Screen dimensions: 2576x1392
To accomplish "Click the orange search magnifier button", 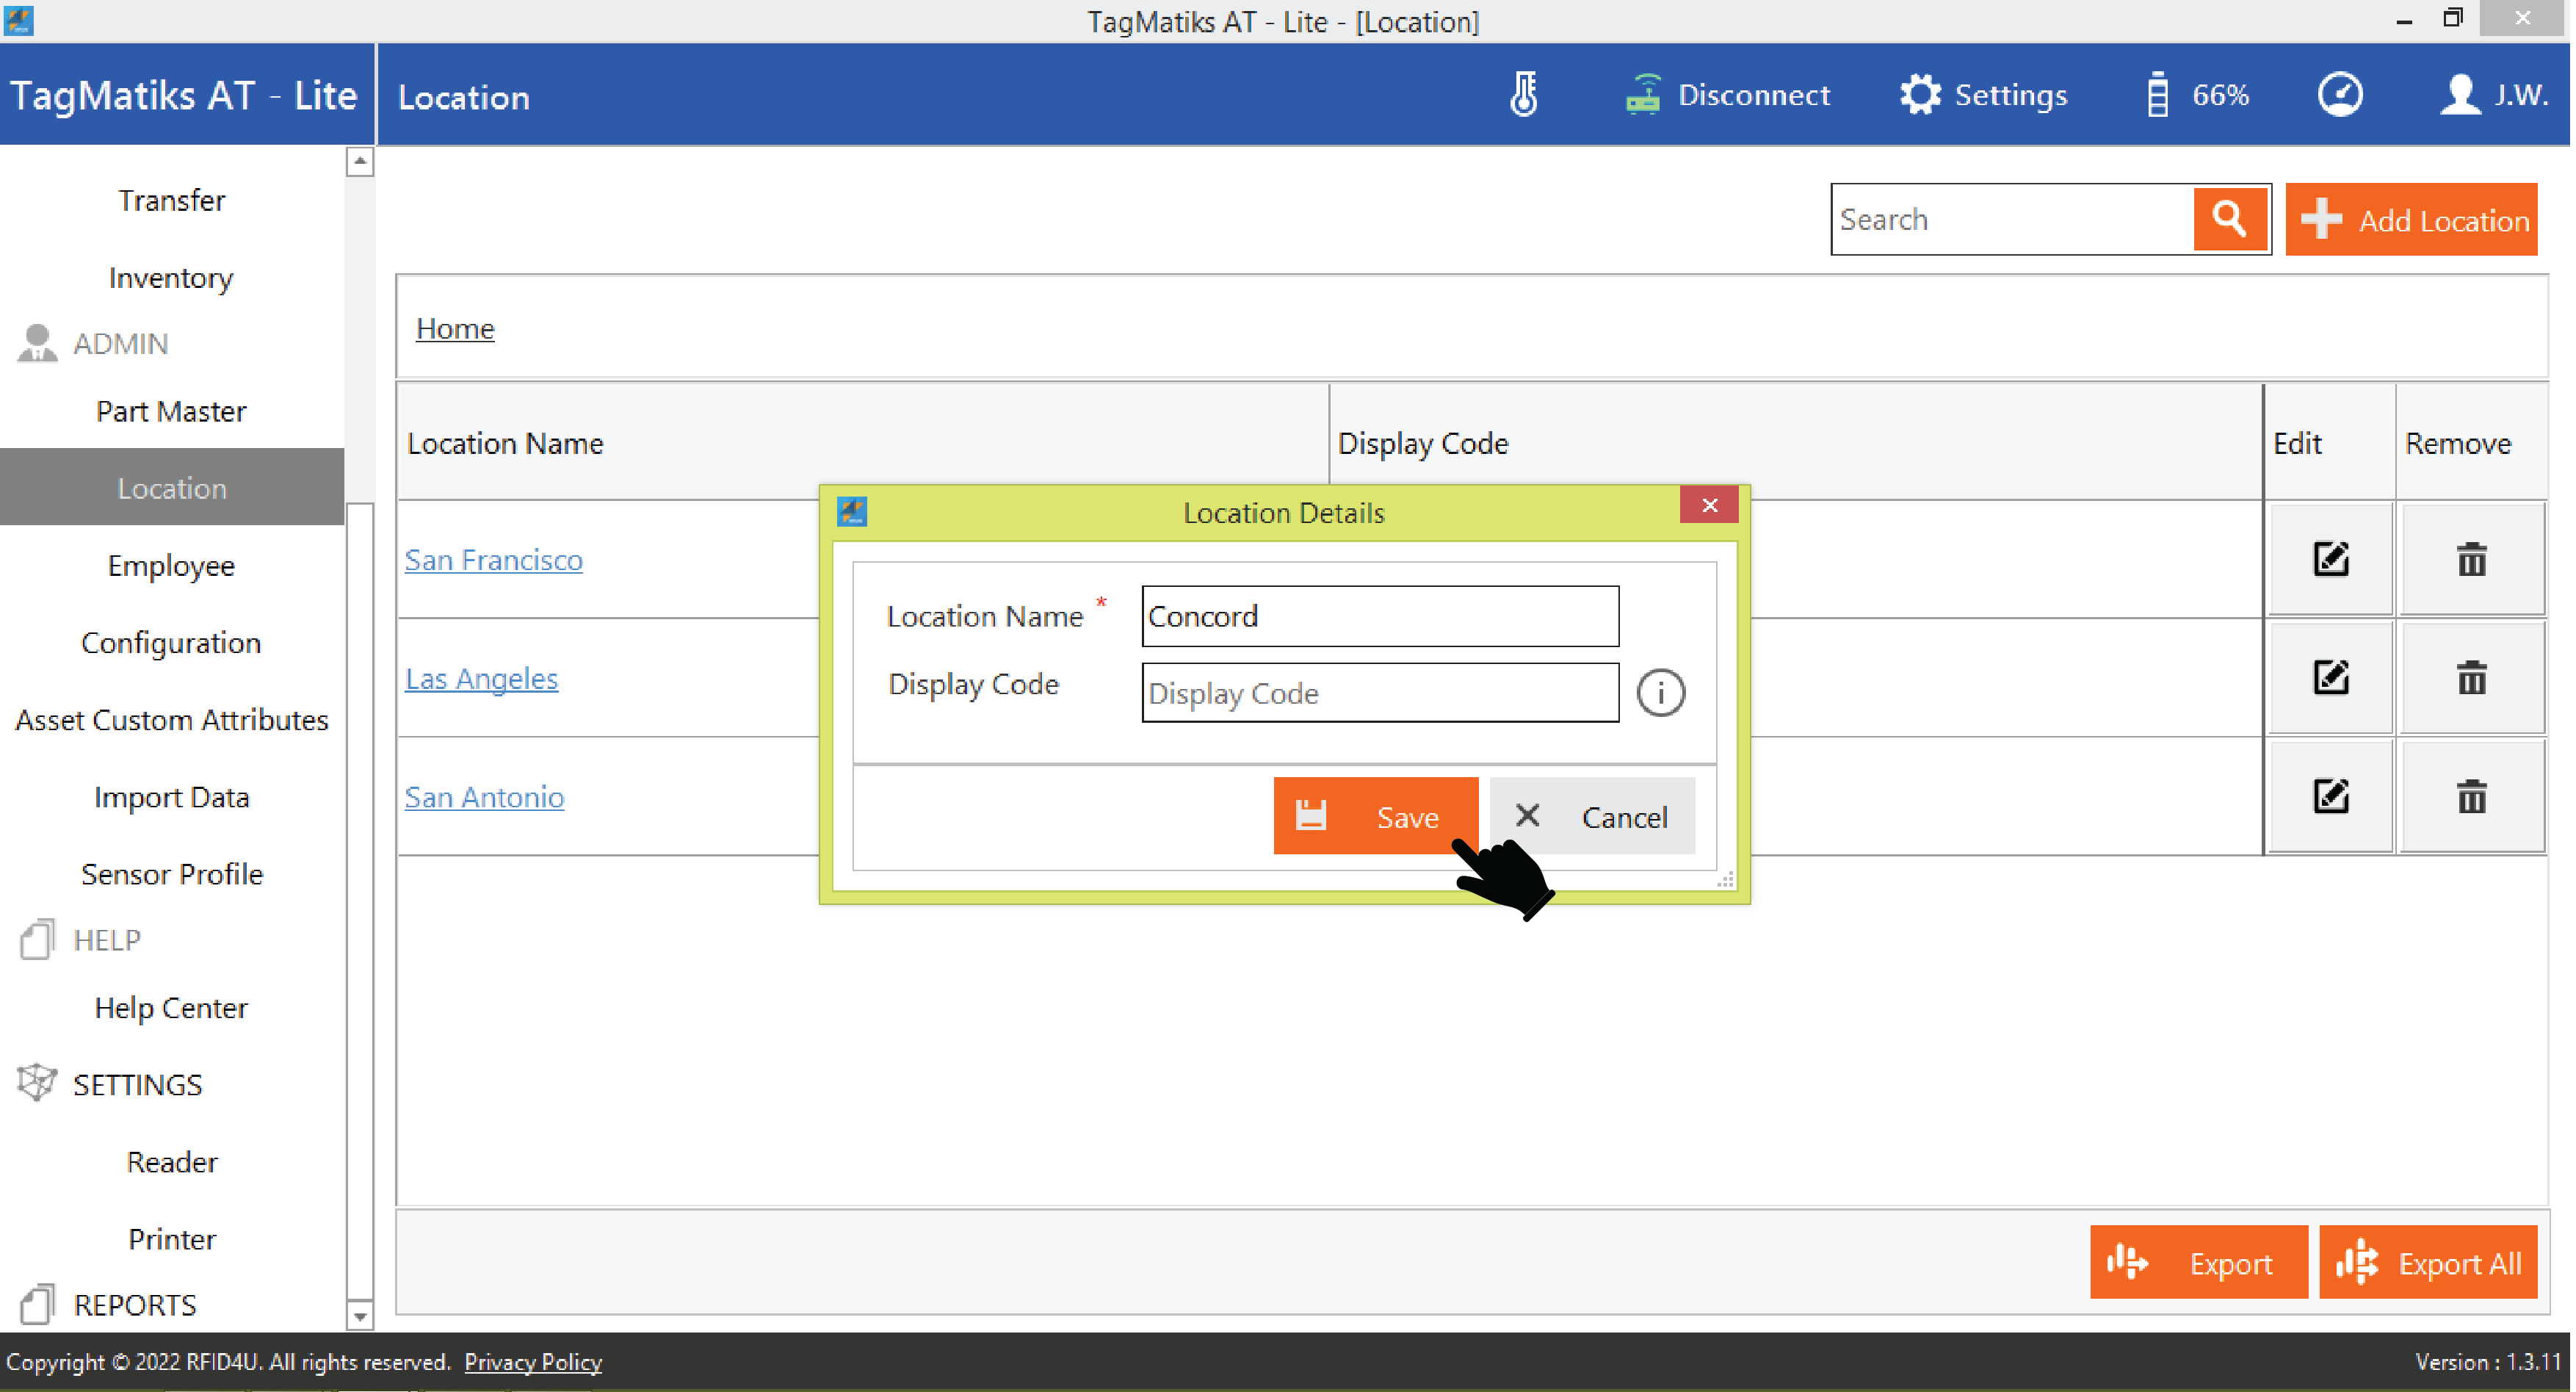I will click(x=2229, y=219).
